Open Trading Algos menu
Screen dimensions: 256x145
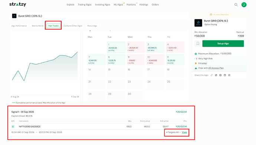tap(85, 5)
